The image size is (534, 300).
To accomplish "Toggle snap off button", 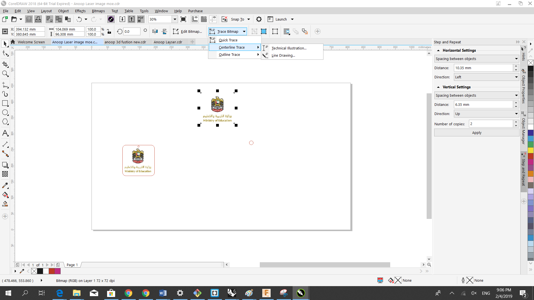I will click(x=224, y=19).
